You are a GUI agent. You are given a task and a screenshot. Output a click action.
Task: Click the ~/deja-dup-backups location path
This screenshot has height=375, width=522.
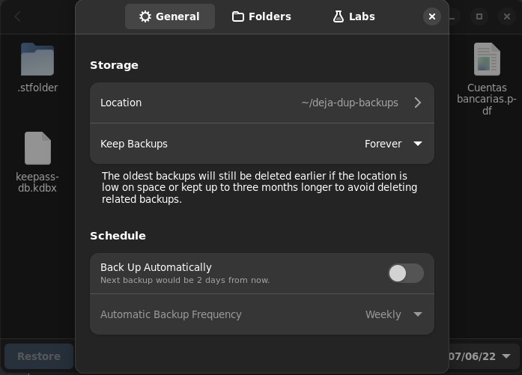click(350, 103)
